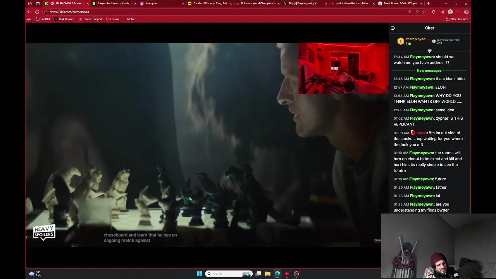Add page to favorites star icon

[x=424, y=12]
